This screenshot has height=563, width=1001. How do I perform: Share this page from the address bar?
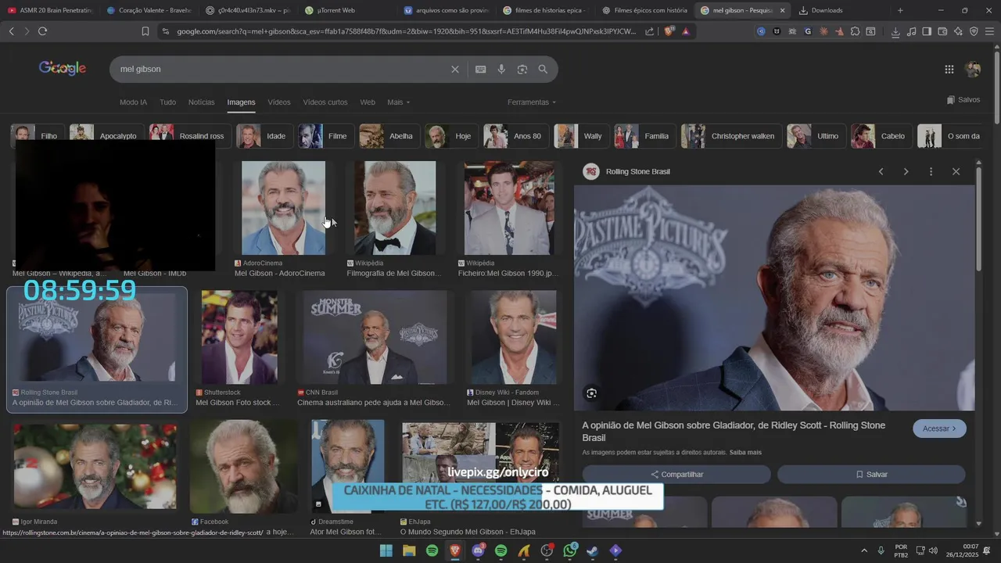tap(649, 31)
